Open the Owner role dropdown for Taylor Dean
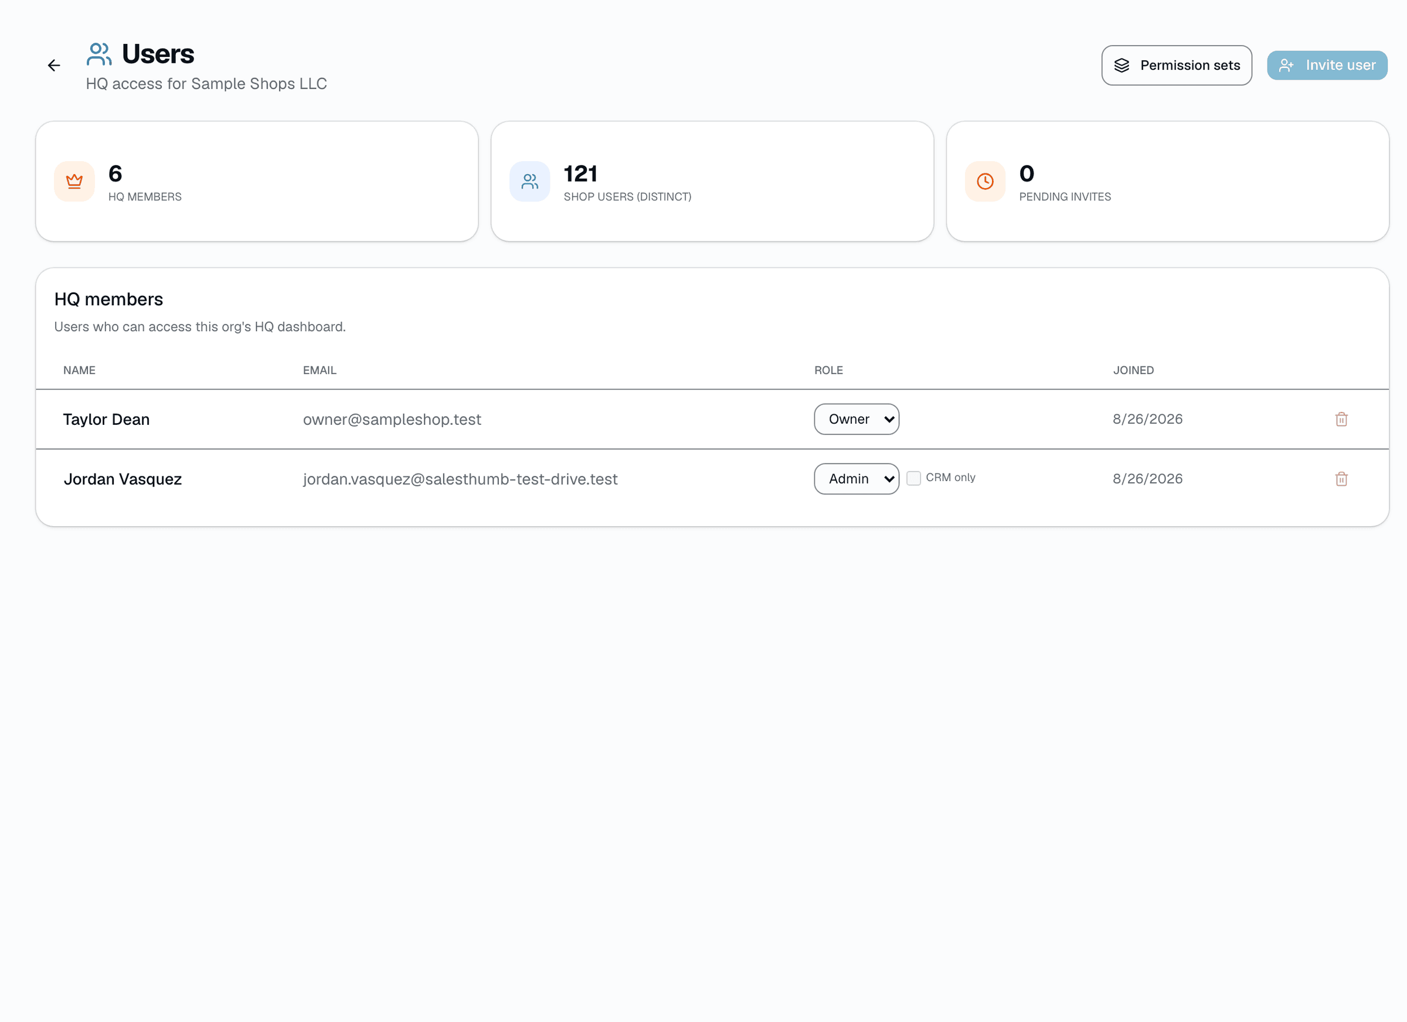 pyautogui.click(x=857, y=419)
